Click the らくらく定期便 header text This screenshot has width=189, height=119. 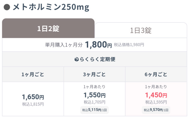97,59
